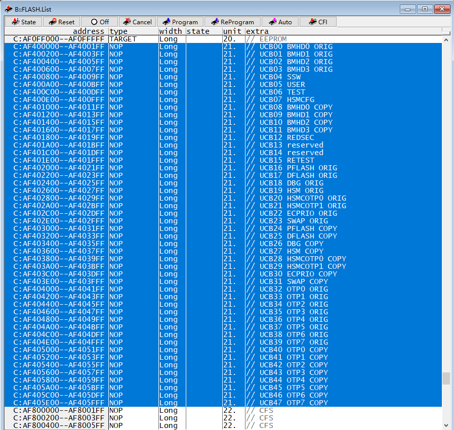454x430 pixels.
Task: Select the C:AF0FF000--AF0FFFFF EEPROM row
Action: (223, 39)
